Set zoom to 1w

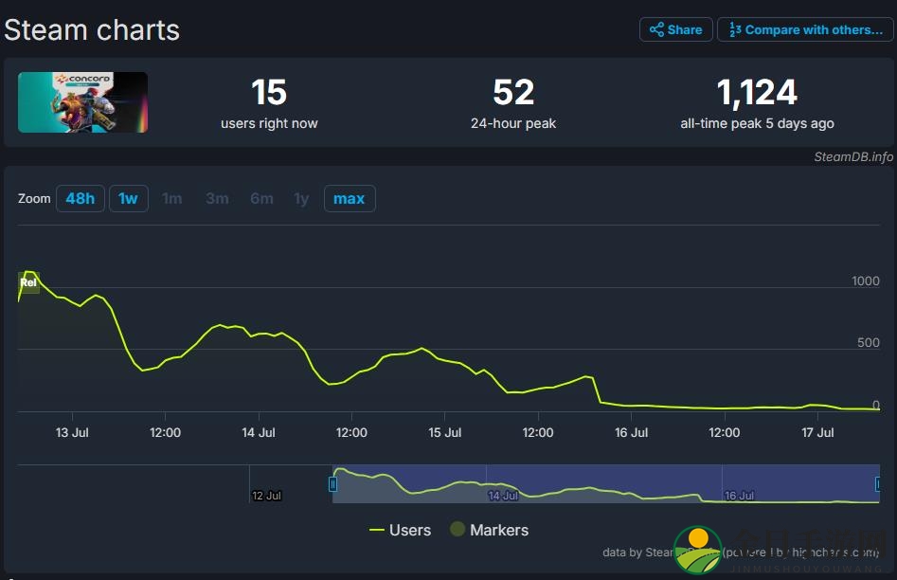129,199
